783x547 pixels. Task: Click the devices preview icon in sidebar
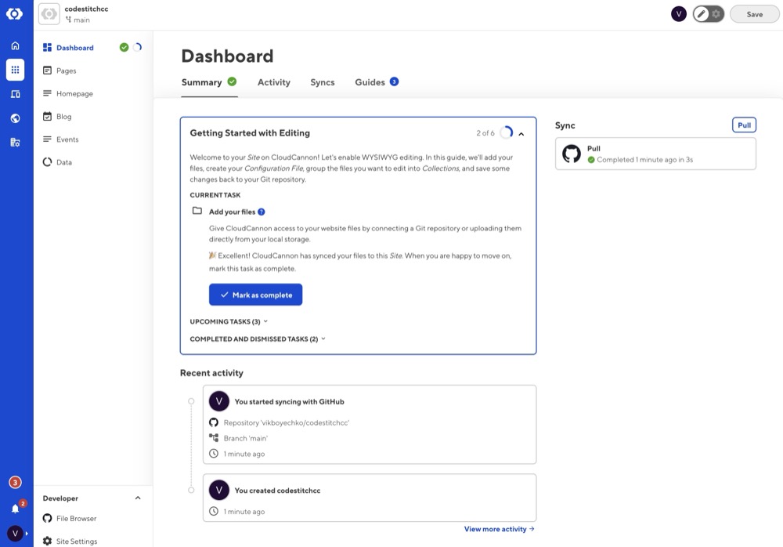15,93
